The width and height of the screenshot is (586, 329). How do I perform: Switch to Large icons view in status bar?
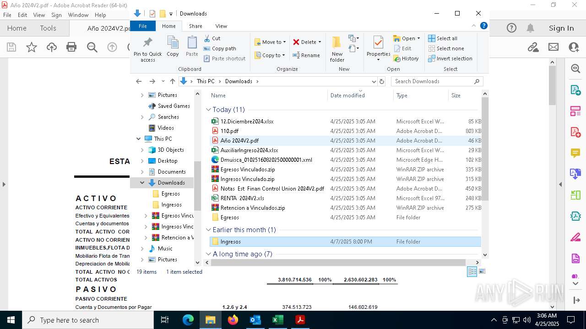[x=482, y=271]
